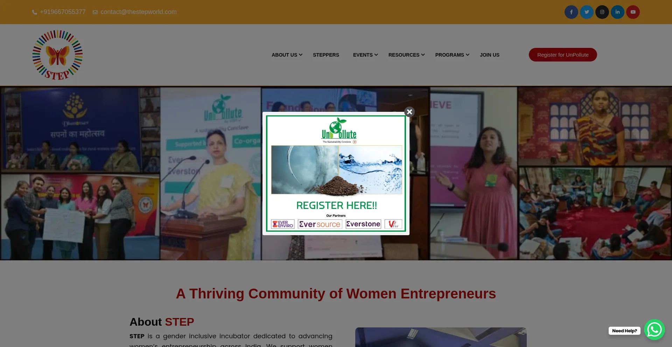Viewport: 672px width, 347px height.
Task: Go to the Steppers page
Action: coord(326,55)
